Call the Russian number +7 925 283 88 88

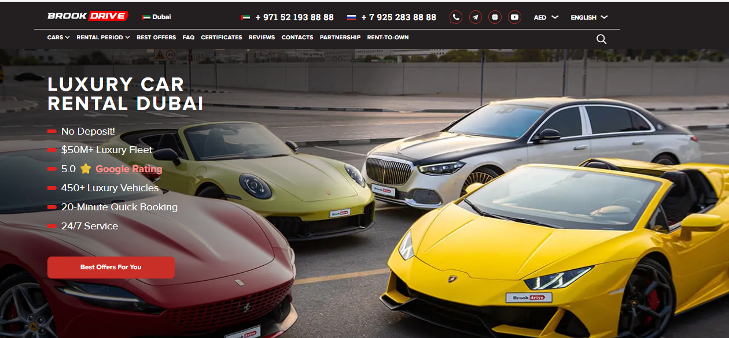click(398, 17)
